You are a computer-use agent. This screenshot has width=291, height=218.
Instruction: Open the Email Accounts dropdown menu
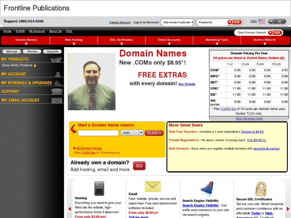tap(169, 40)
